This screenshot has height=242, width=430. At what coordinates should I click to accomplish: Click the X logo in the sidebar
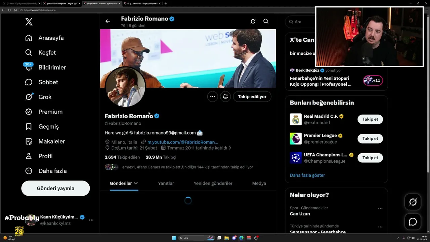coord(29,22)
